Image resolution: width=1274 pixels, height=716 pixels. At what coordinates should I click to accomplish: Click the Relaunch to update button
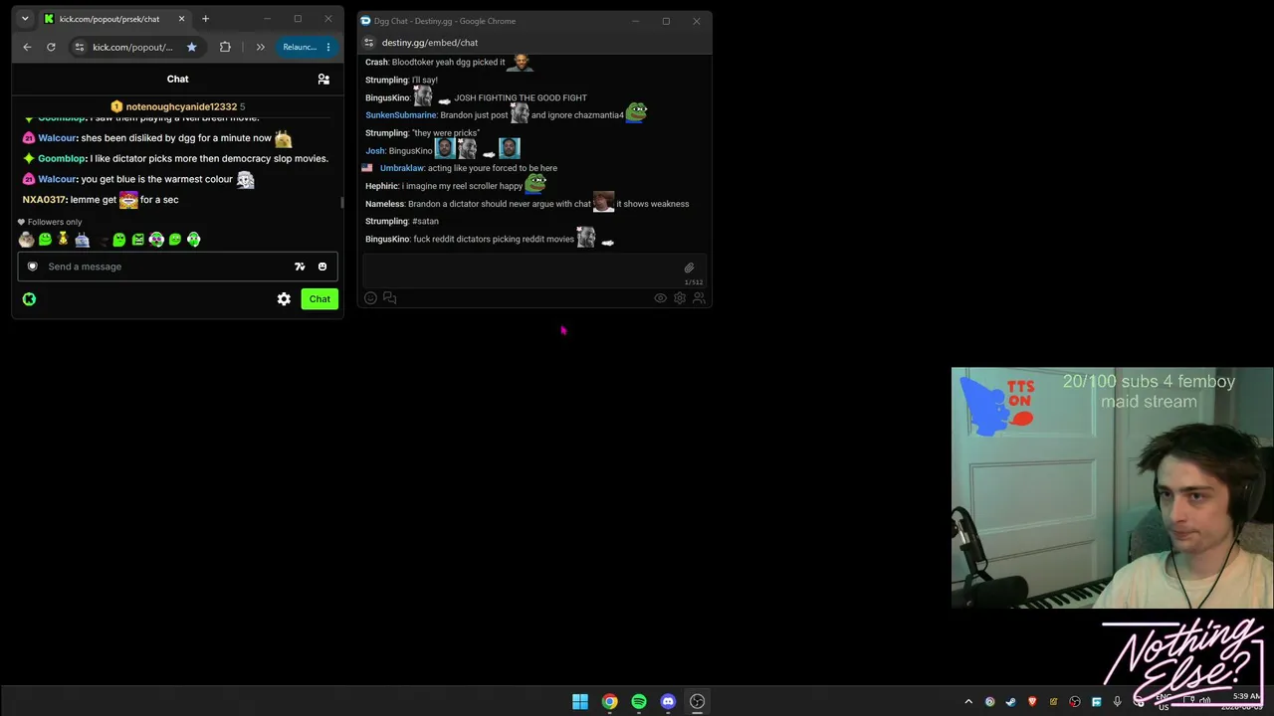[300, 47]
